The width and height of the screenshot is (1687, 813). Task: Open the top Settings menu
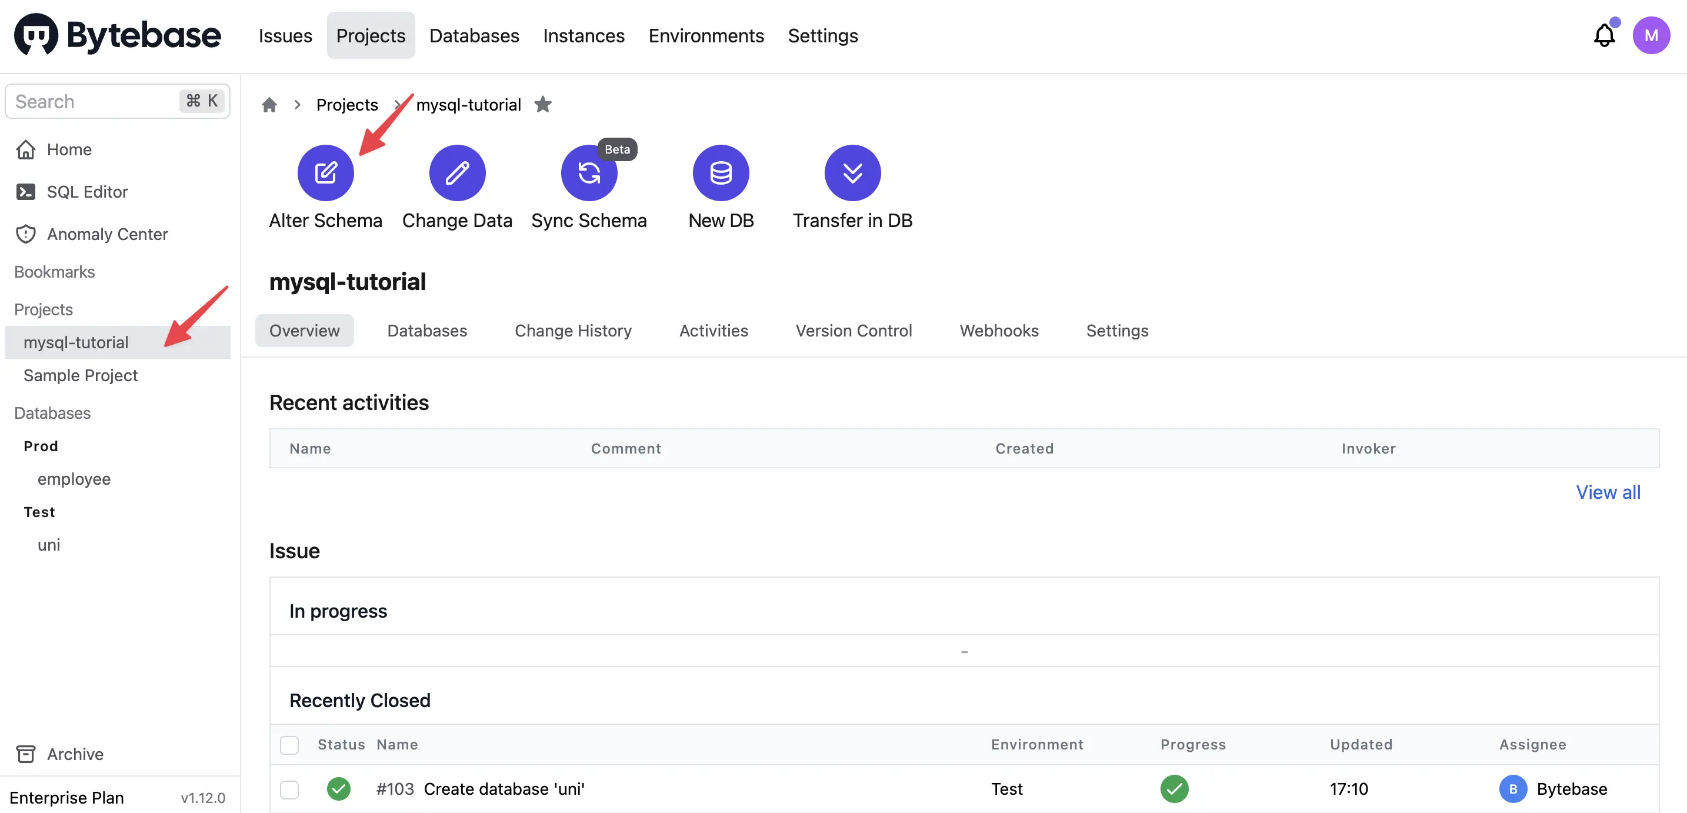pos(822,35)
